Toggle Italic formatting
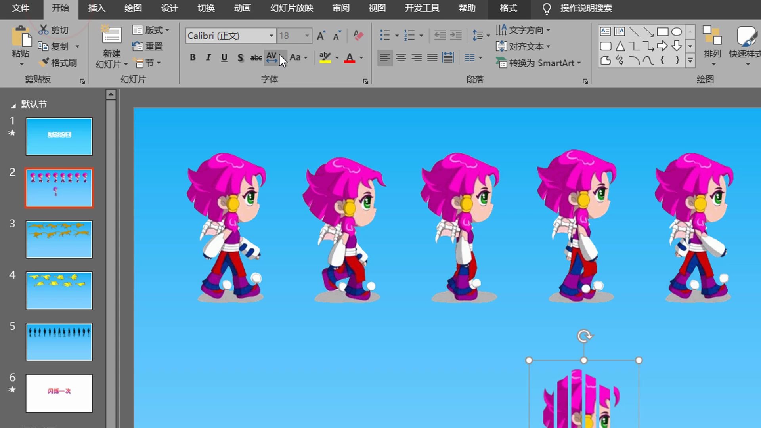The height and width of the screenshot is (428, 761). (x=208, y=57)
